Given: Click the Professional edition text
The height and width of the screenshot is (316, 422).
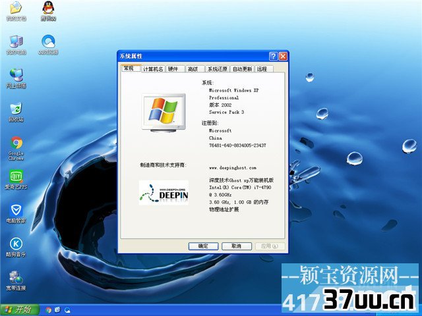Looking at the screenshot, I should [224, 98].
